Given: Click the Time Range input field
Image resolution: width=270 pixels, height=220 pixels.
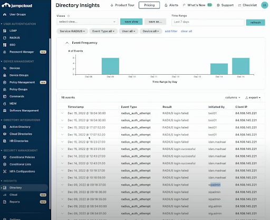Looking at the screenshot, I should [208, 22].
